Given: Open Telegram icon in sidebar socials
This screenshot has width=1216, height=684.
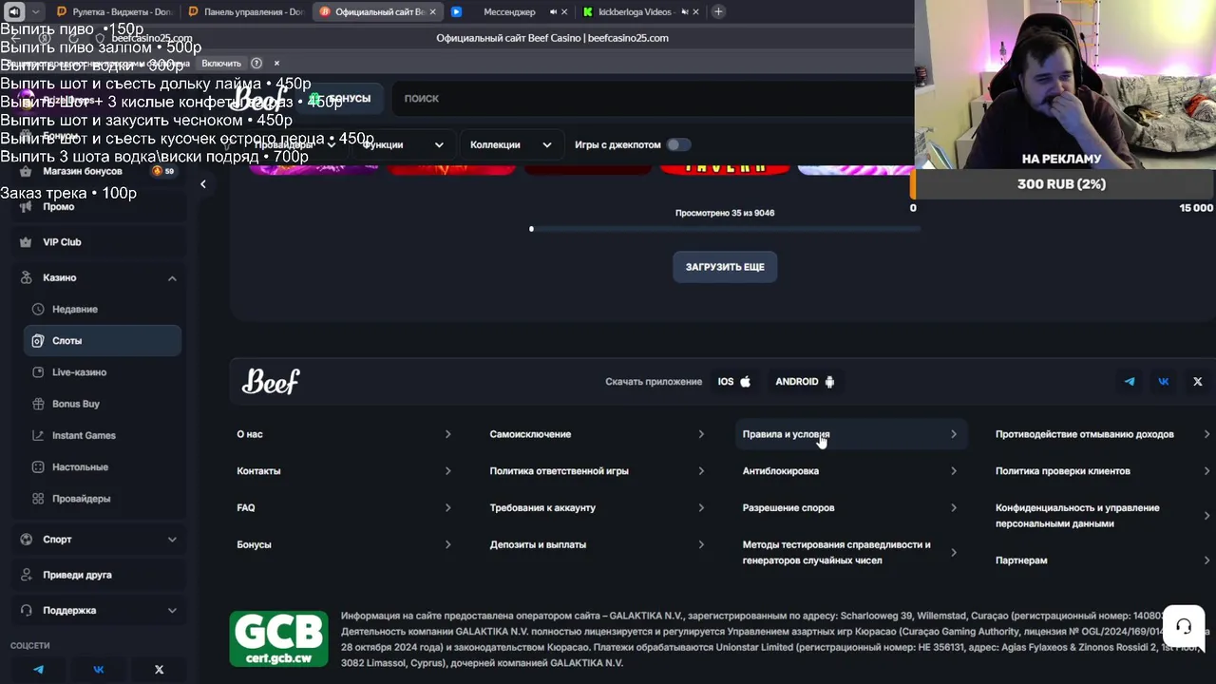Looking at the screenshot, I should [38, 669].
